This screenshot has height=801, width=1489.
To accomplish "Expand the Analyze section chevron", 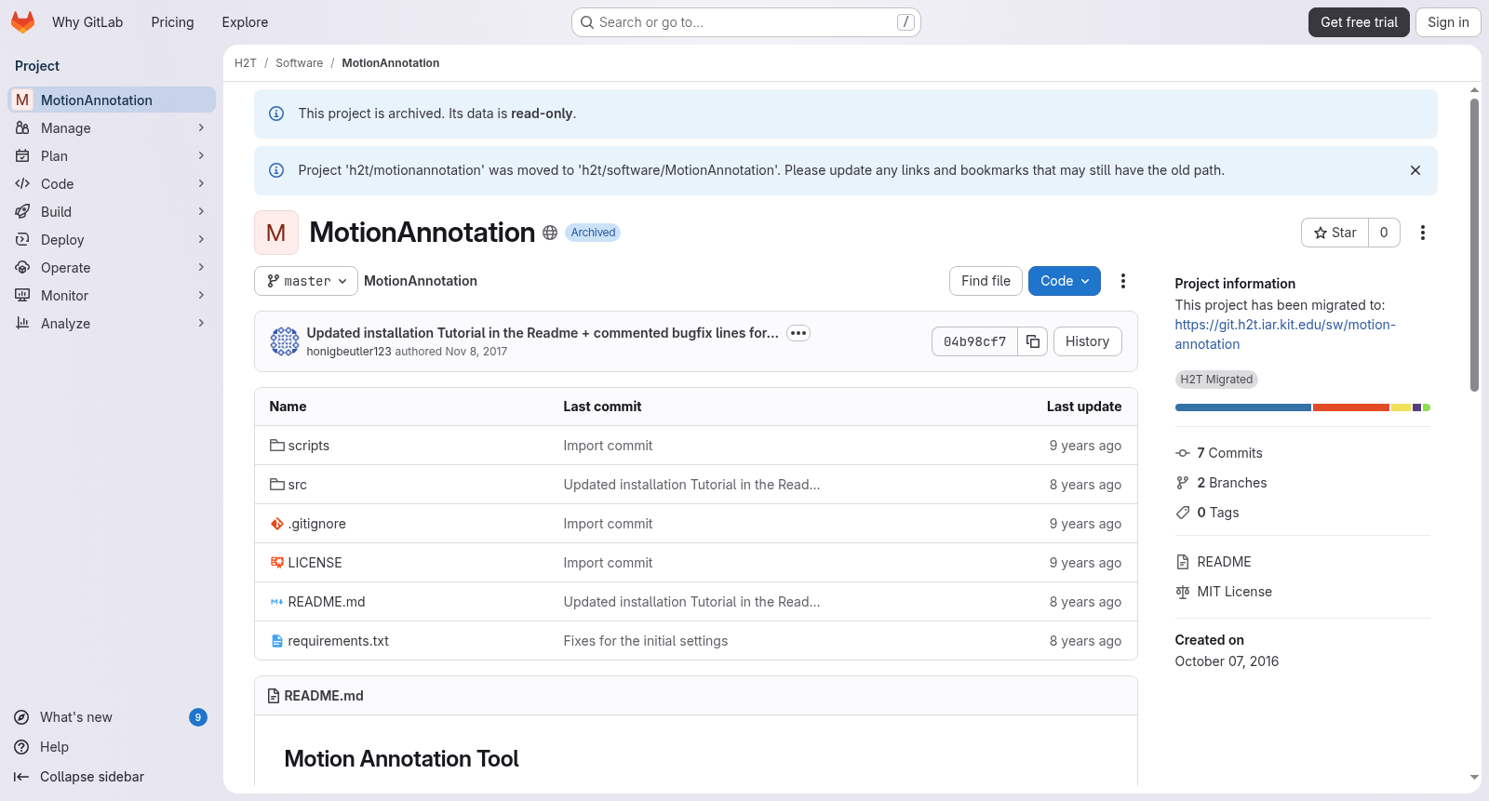I will coord(201,324).
